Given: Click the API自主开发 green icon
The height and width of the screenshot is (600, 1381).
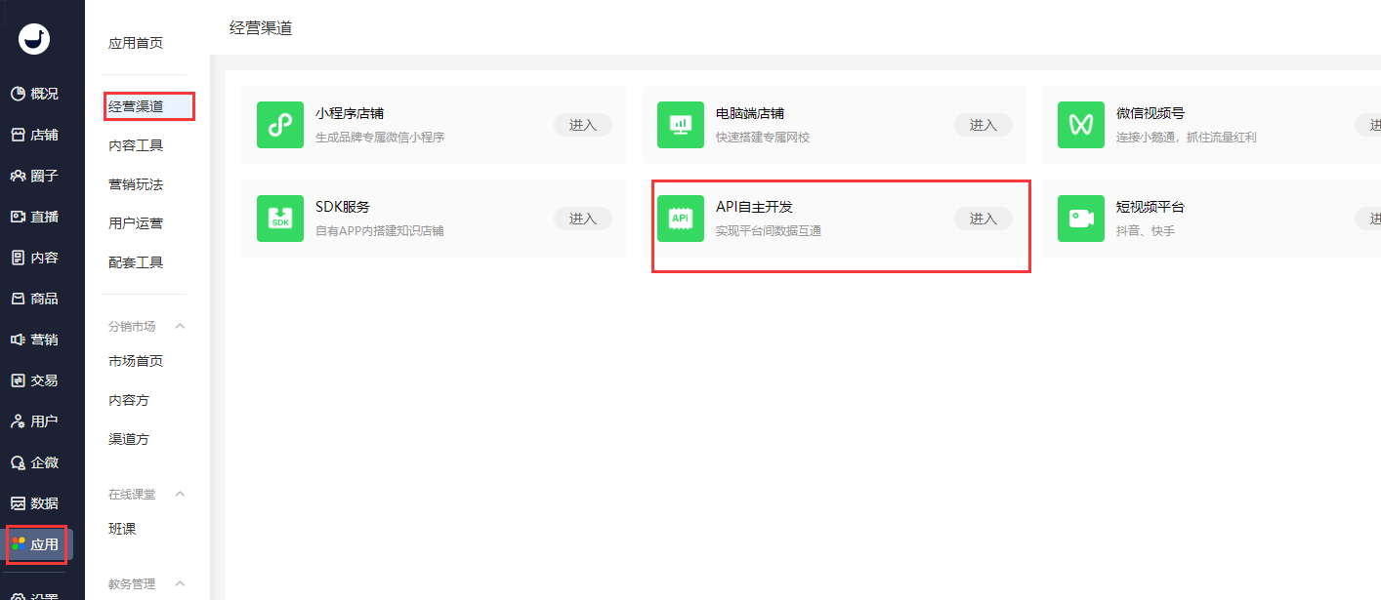Looking at the screenshot, I should pyautogui.click(x=681, y=219).
